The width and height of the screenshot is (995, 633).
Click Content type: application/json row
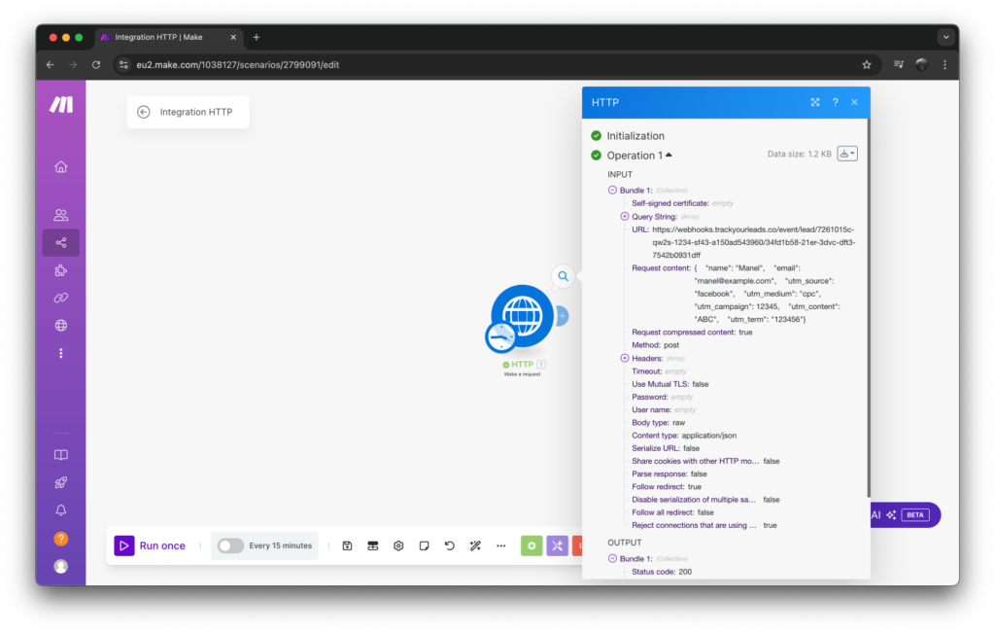684,436
